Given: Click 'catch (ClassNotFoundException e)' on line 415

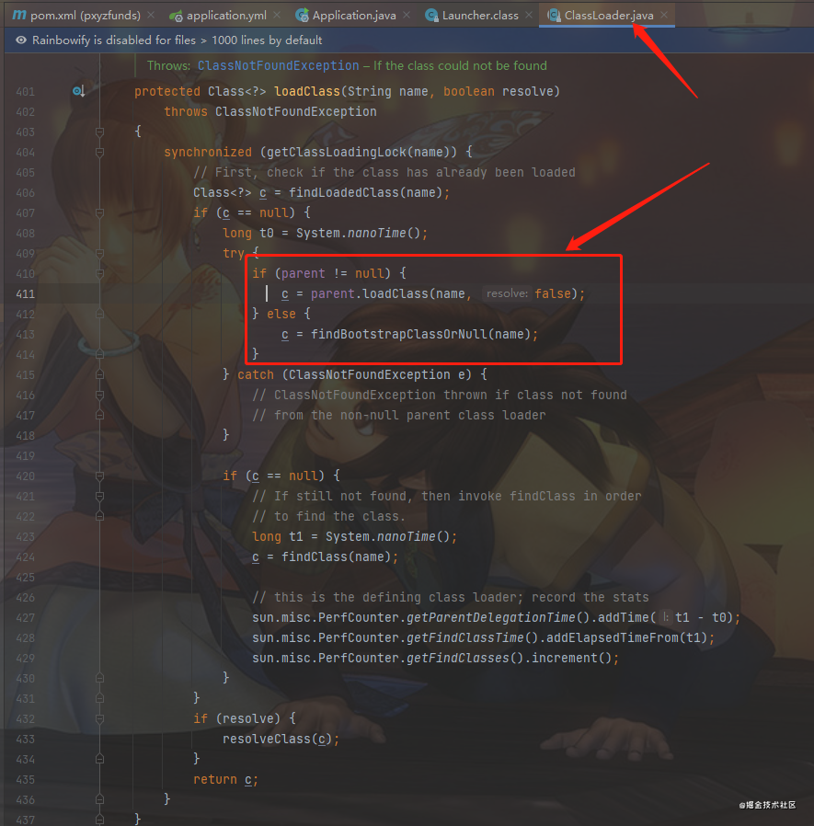Looking at the screenshot, I should point(355,374).
